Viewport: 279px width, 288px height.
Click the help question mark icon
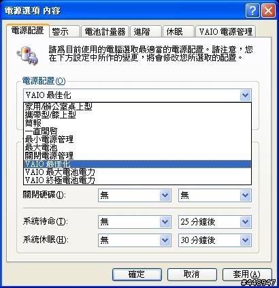click(x=252, y=10)
